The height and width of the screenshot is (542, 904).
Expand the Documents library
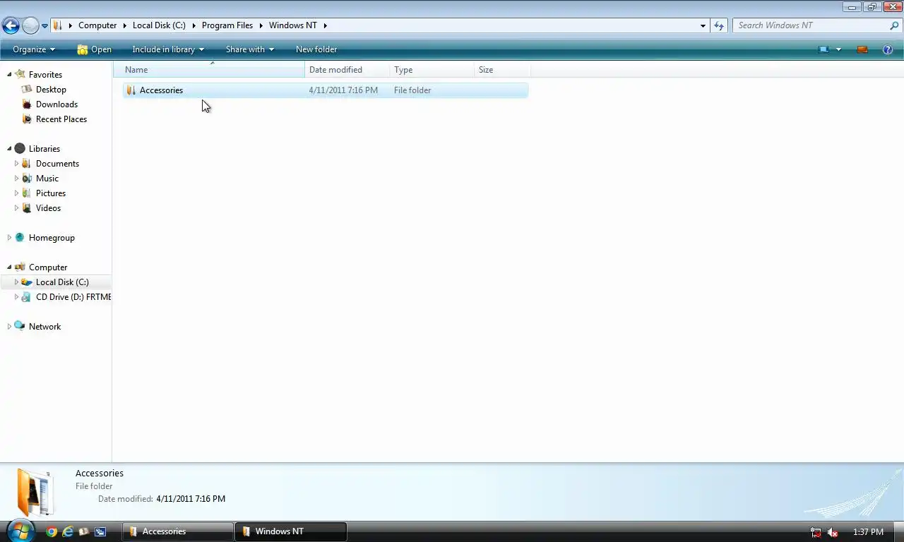pyautogui.click(x=16, y=164)
